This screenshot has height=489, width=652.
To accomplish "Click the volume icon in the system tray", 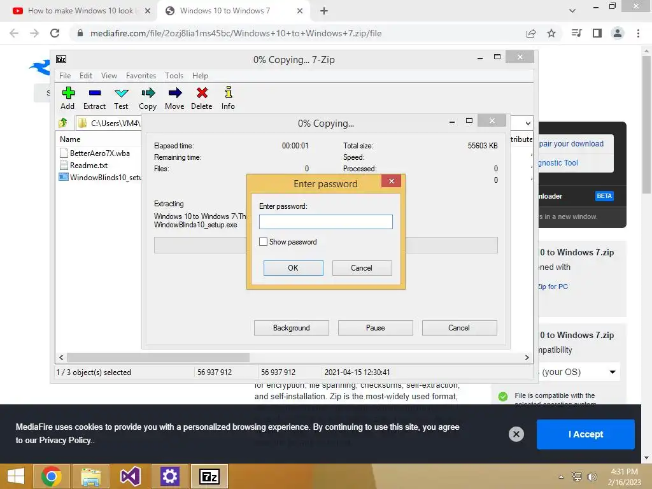I will (x=592, y=476).
